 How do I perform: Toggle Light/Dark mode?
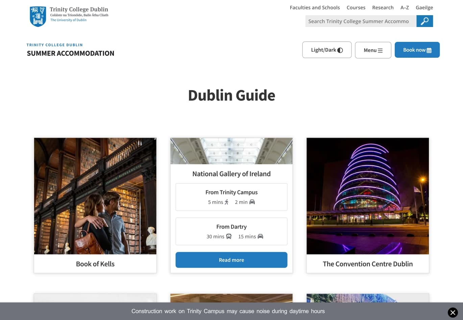click(327, 50)
